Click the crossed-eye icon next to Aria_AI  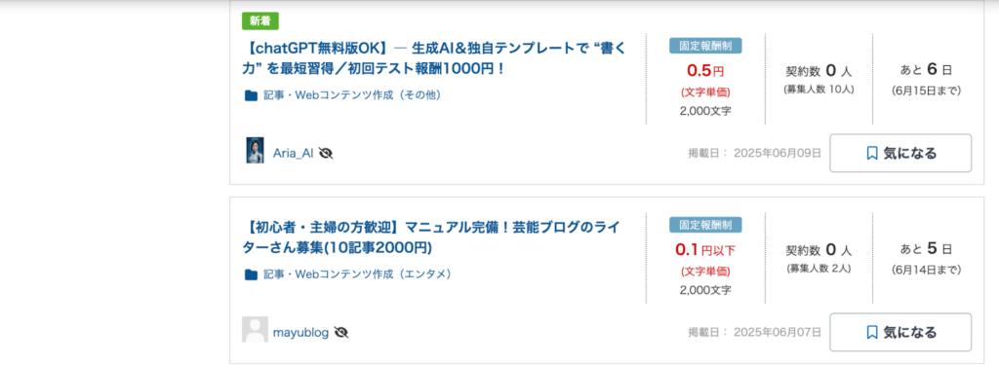(x=326, y=153)
